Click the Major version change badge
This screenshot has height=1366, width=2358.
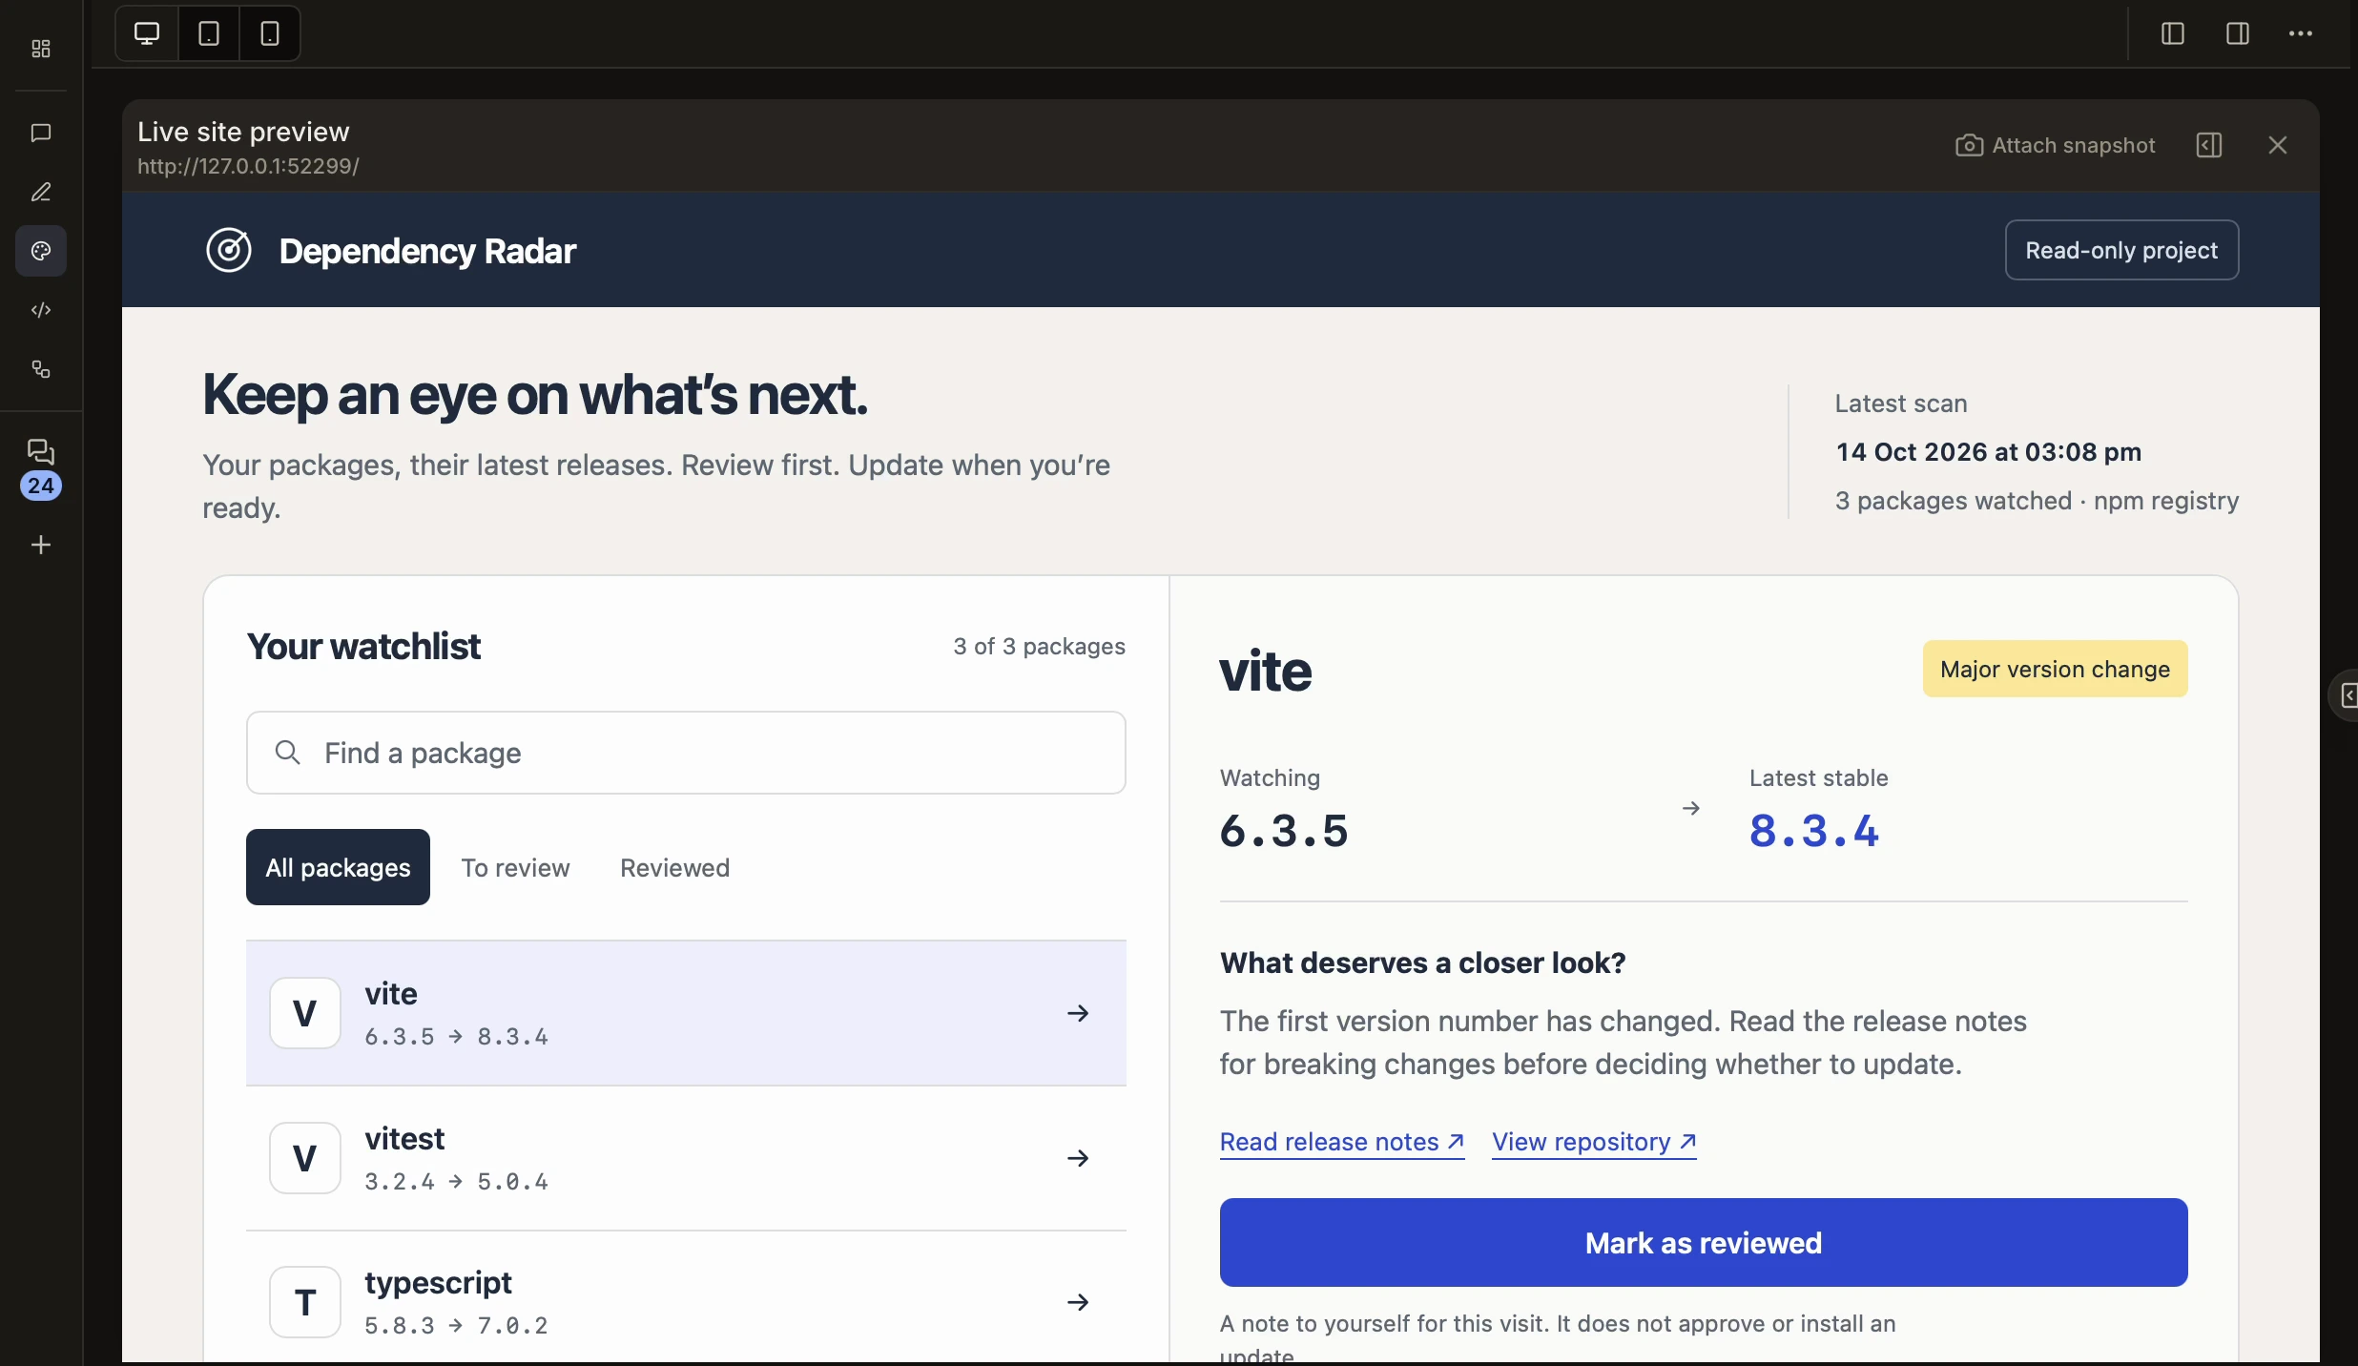2055,669
